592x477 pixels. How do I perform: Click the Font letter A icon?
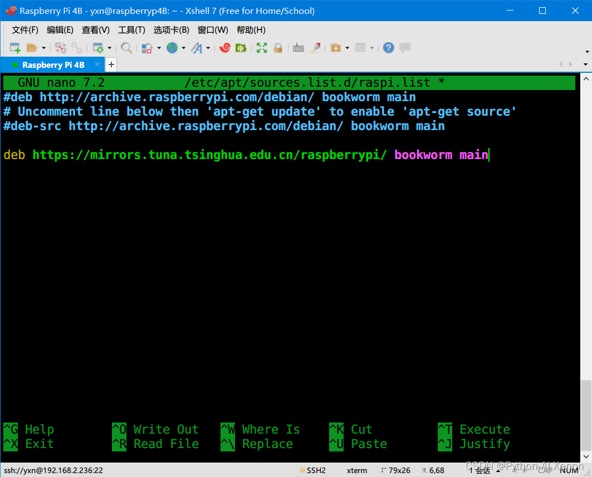click(x=197, y=48)
